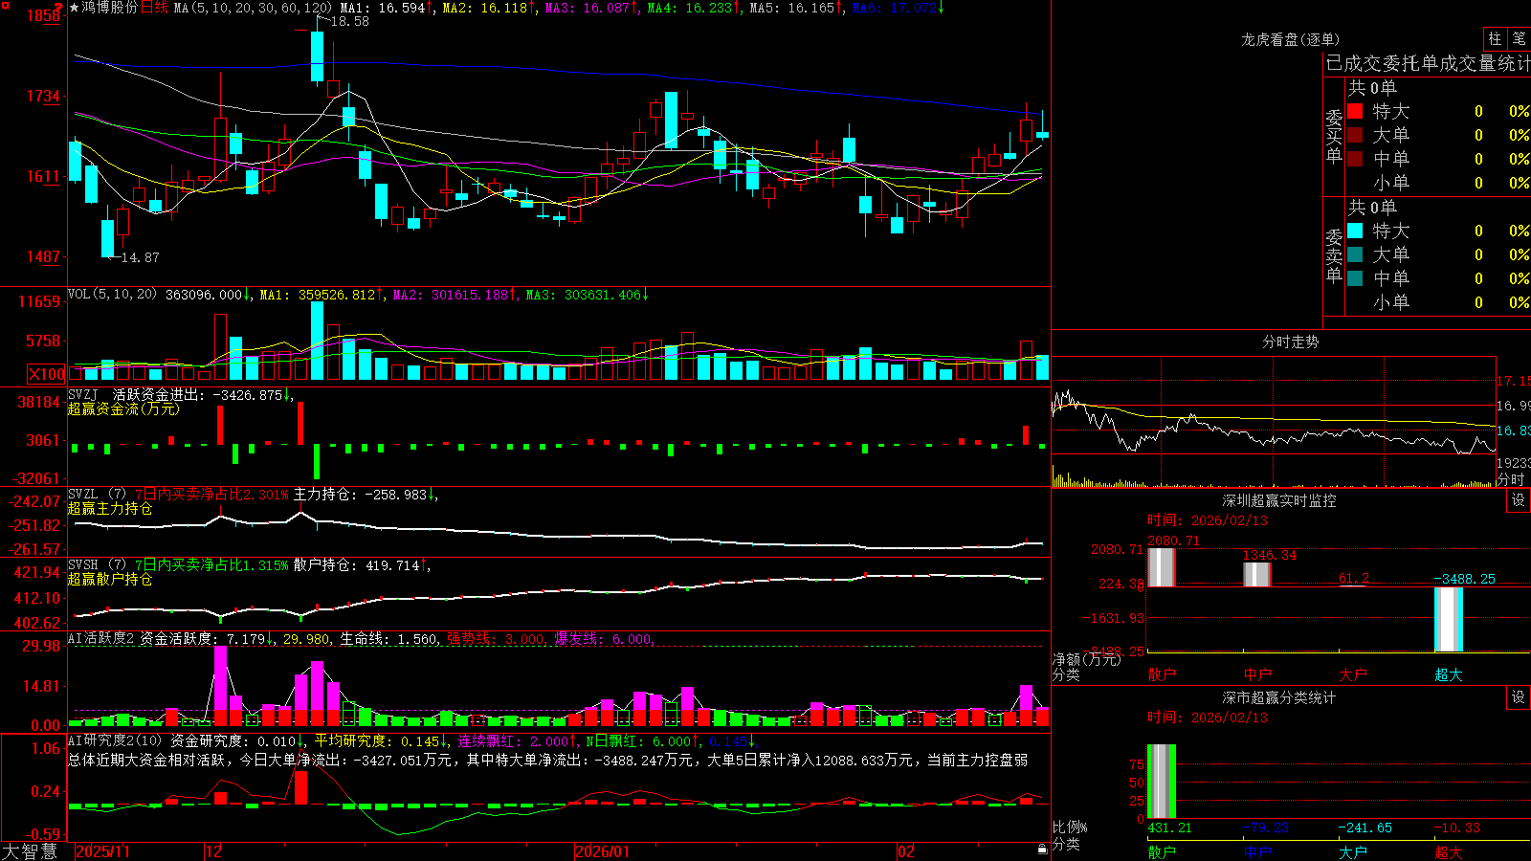This screenshot has width=1531, height=861.
Task: Switch order view to 笔 tick mode
Action: 1520,39
